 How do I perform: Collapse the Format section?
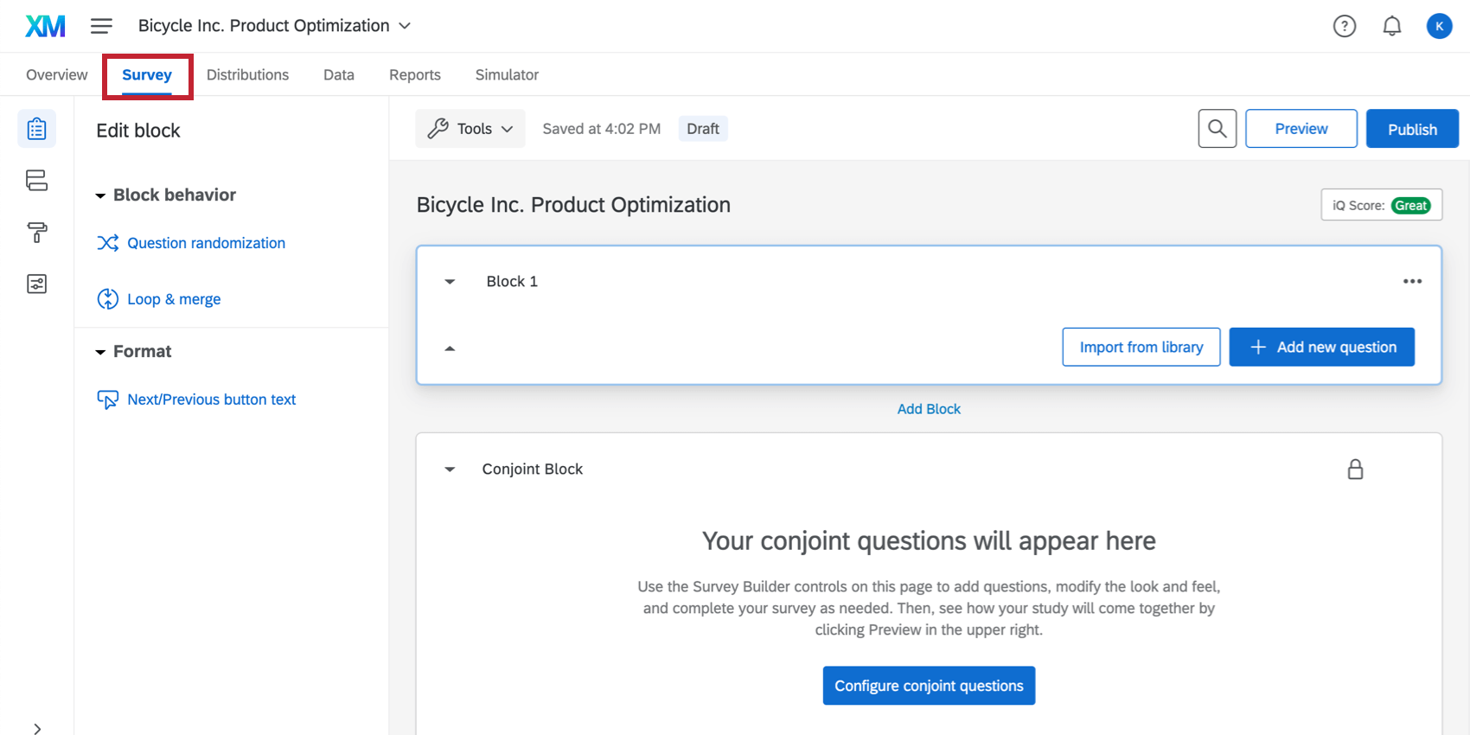click(x=100, y=352)
